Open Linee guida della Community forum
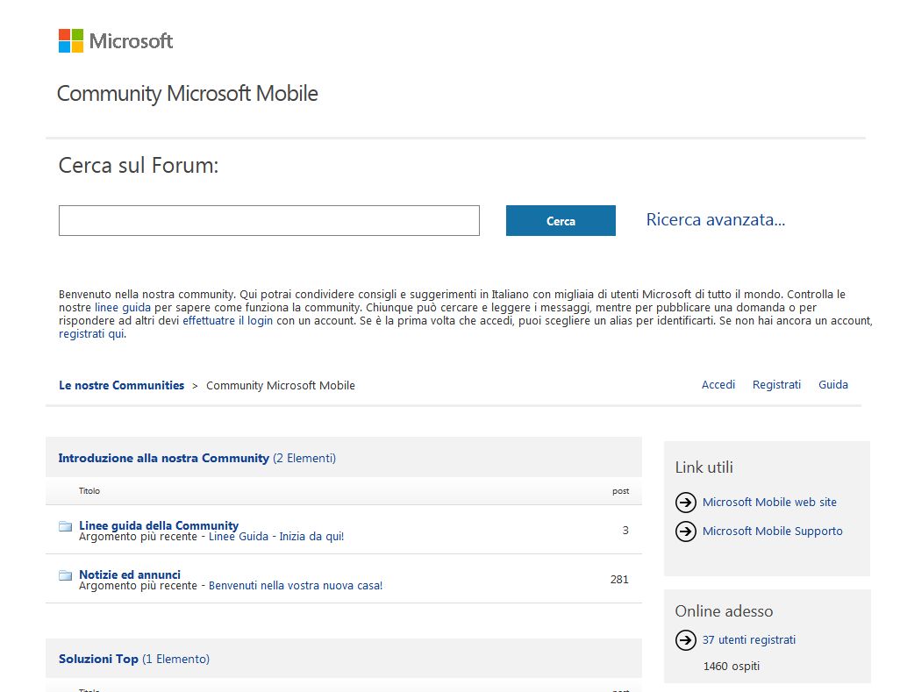 159,525
